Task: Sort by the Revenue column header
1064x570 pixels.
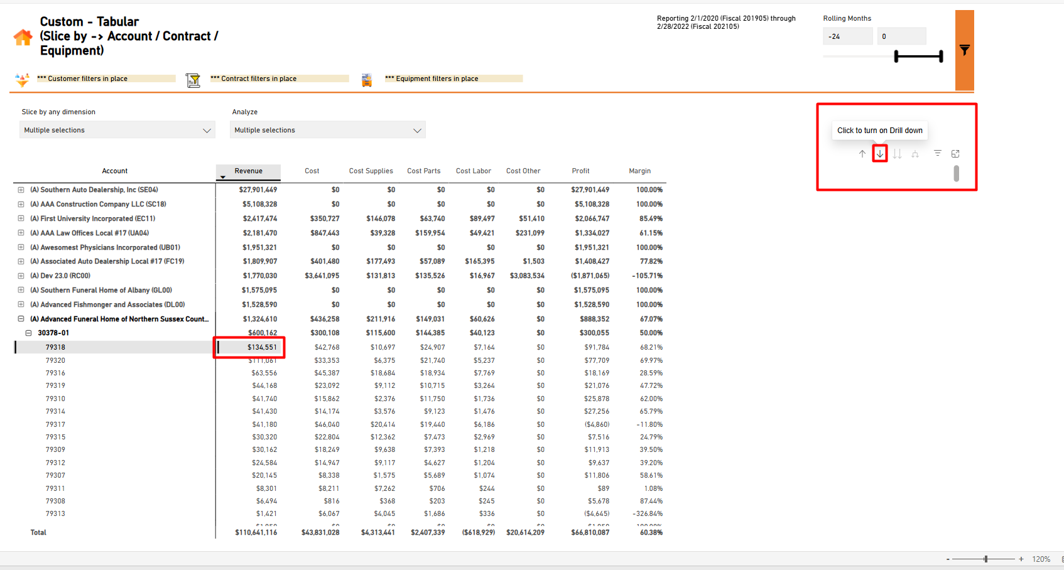Action: click(249, 171)
